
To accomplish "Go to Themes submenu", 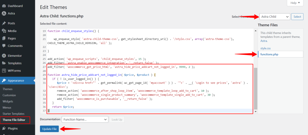I will point(8,89).
